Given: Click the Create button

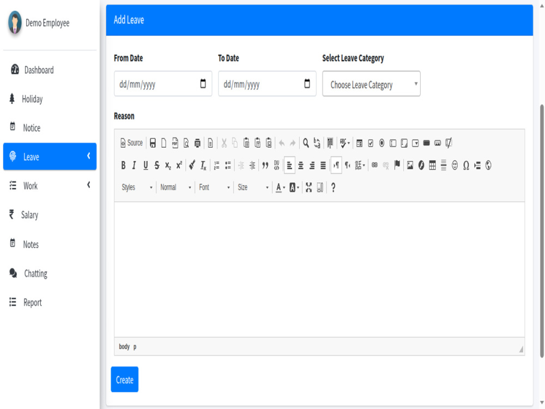Looking at the screenshot, I should 125,380.
